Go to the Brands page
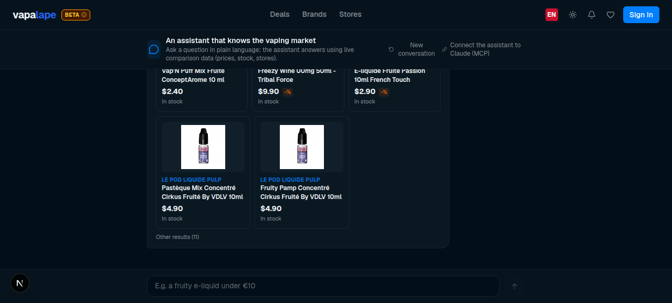The height and width of the screenshot is (303, 672). [x=314, y=14]
